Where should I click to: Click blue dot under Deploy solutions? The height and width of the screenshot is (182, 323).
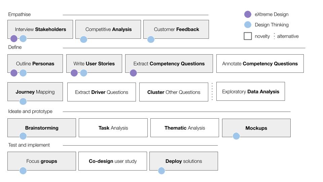click(x=161, y=171)
